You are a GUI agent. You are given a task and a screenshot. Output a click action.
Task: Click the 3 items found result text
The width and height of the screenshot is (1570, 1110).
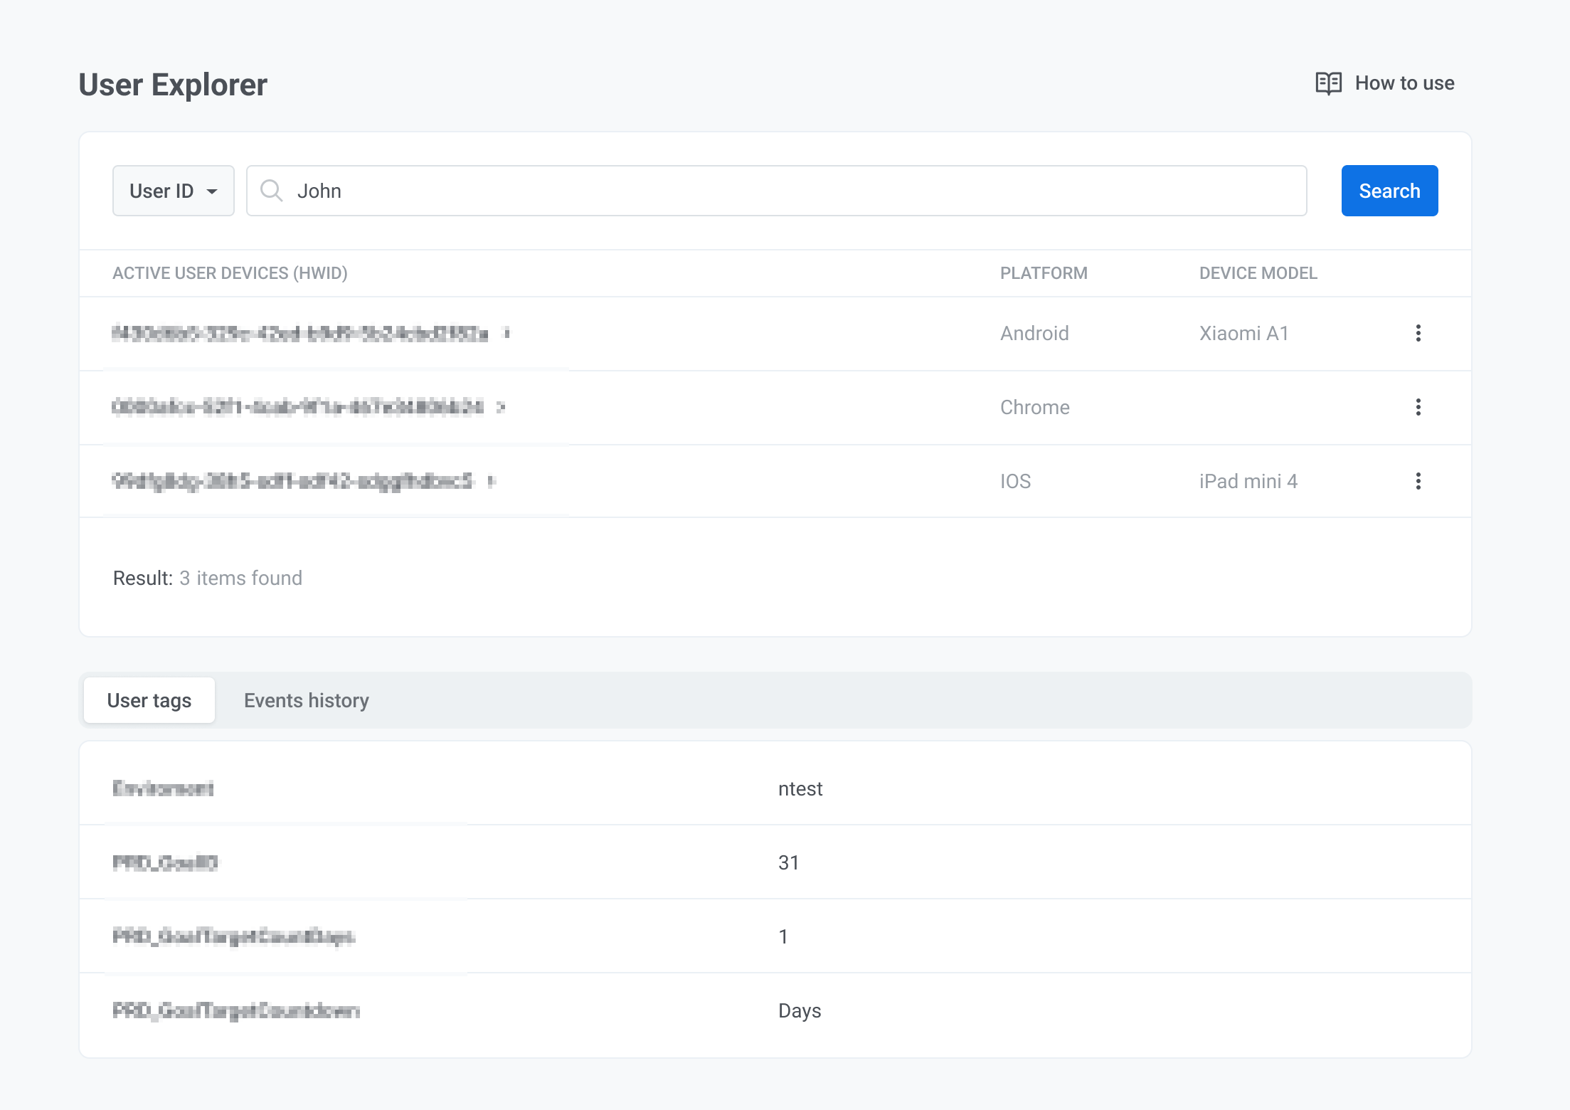coord(240,578)
